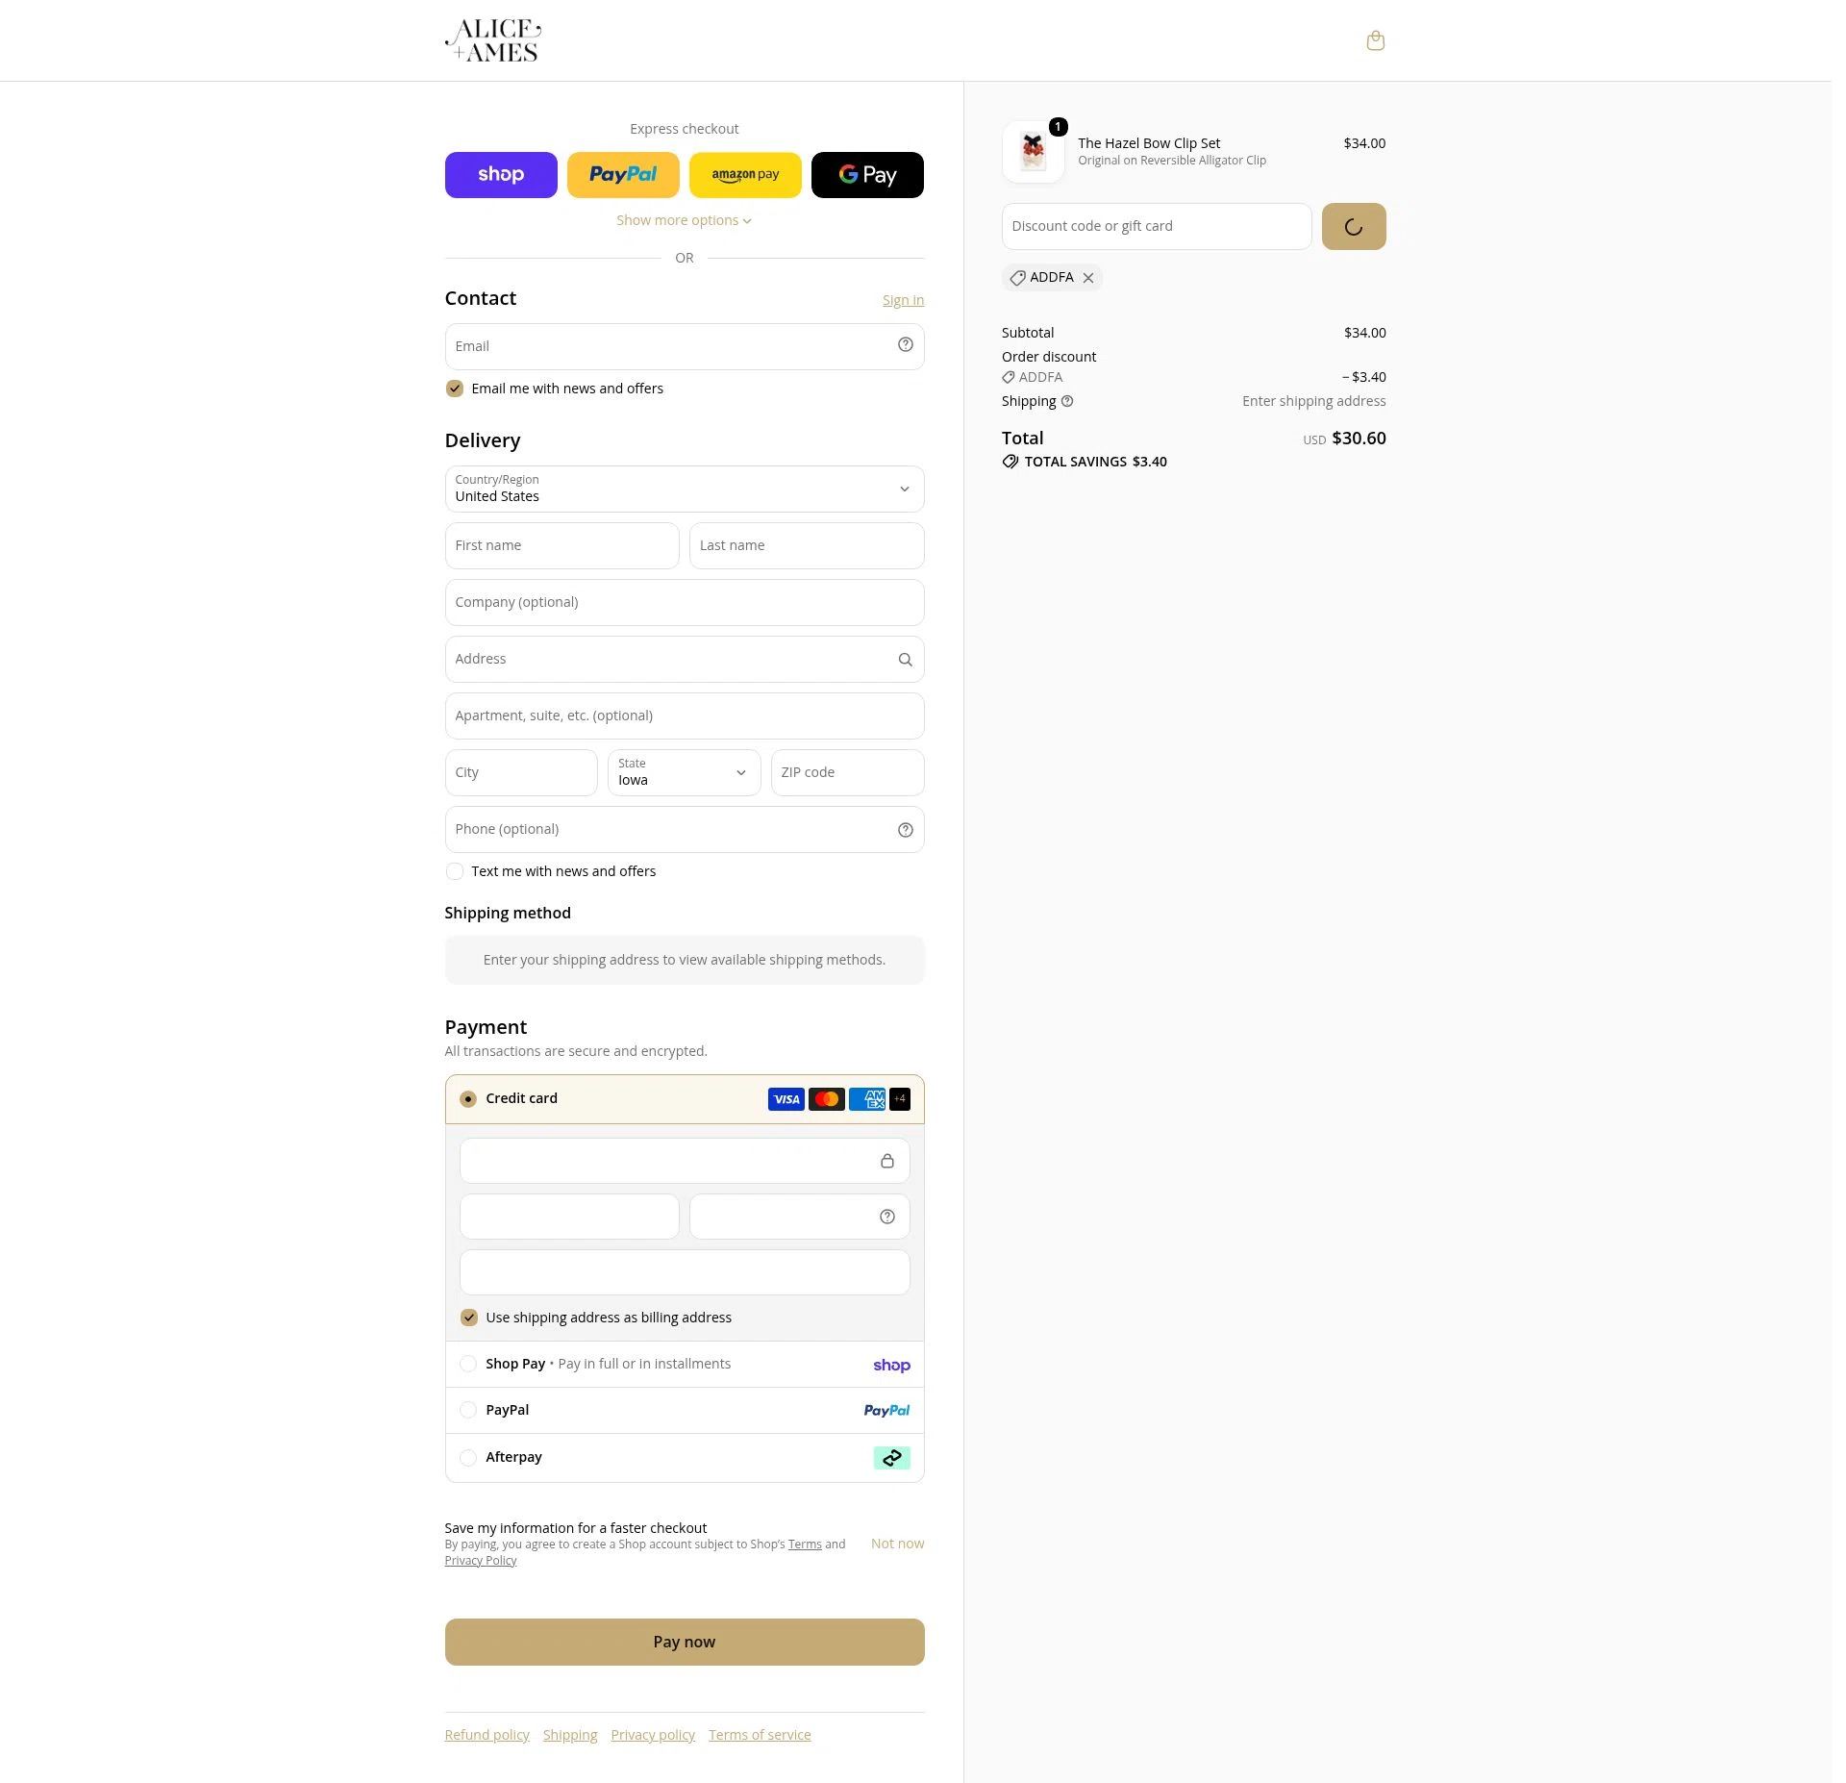This screenshot has width=1846, height=1783.
Task: Click the address search magnifier icon
Action: coord(905,660)
